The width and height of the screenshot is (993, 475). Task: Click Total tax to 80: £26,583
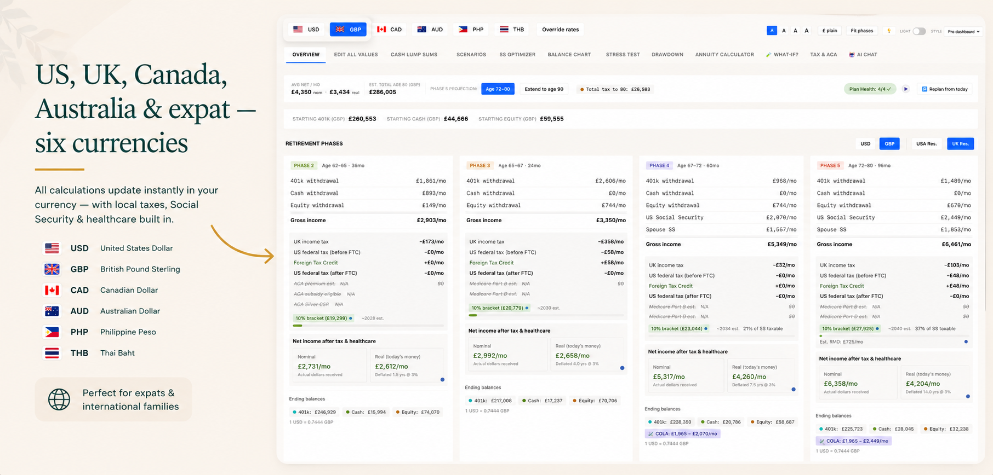[615, 89]
